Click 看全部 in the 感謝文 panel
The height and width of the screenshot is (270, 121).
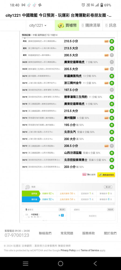111,210
